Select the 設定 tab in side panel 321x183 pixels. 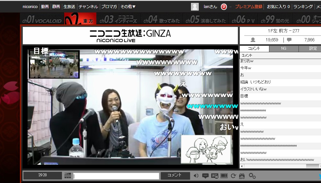pyautogui.click(x=310, y=48)
